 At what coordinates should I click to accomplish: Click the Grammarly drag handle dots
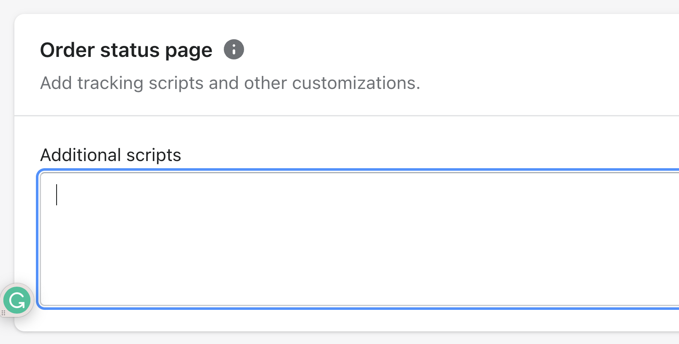tap(3, 313)
